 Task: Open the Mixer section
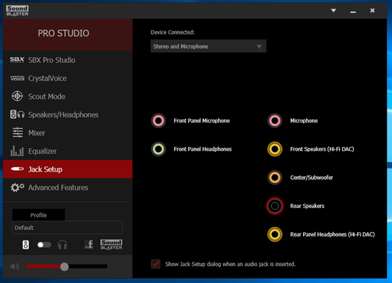68,133
